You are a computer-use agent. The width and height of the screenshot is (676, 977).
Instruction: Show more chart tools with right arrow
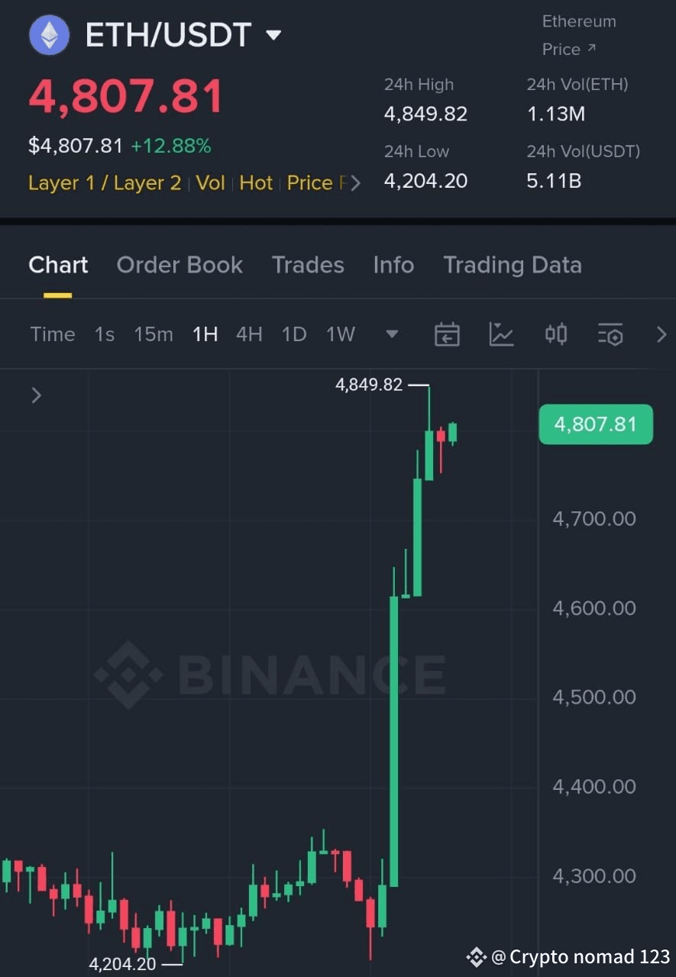(661, 334)
